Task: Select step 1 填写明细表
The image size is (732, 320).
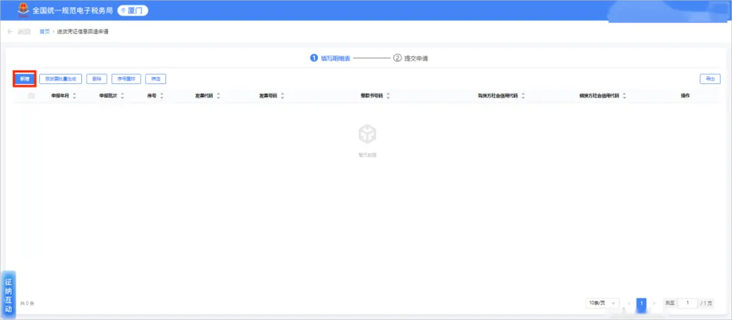Action: pyautogui.click(x=331, y=59)
